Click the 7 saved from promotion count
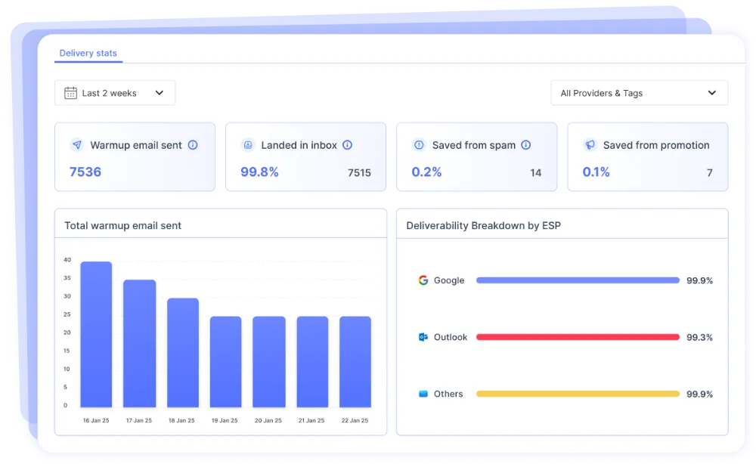This screenshot has height=464, width=756. [710, 173]
